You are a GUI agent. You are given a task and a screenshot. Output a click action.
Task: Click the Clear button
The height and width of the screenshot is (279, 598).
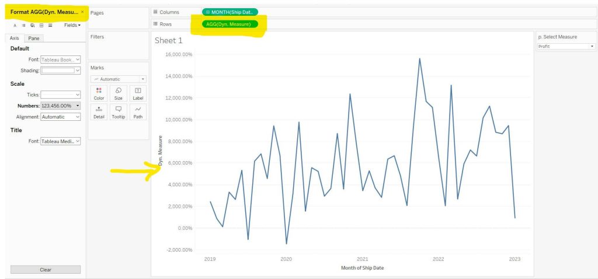[46, 270]
